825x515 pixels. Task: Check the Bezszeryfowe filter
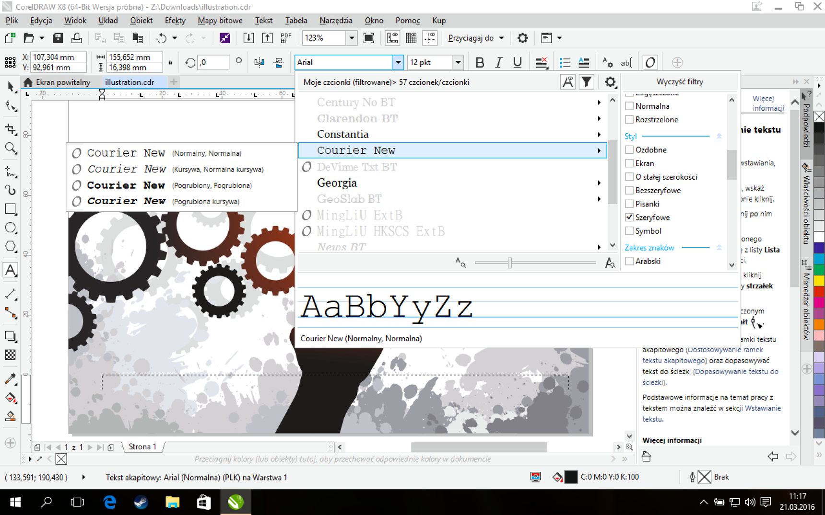click(630, 190)
